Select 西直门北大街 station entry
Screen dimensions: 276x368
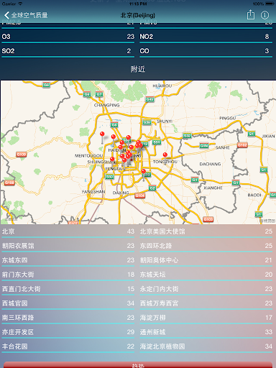tap(68, 289)
